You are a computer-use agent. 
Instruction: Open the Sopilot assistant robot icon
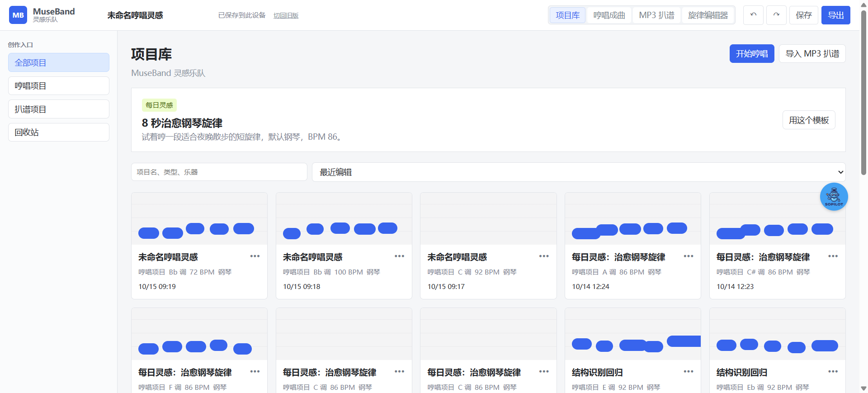point(834,197)
